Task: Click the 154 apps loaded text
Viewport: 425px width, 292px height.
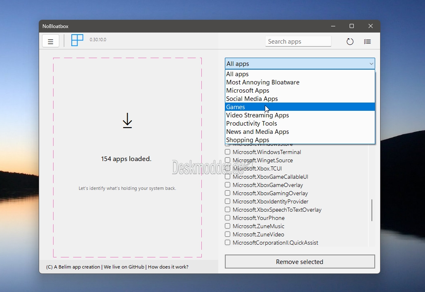Action: click(x=126, y=159)
